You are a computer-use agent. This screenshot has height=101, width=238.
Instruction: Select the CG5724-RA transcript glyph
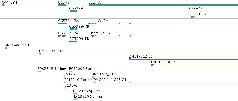click(63, 24)
